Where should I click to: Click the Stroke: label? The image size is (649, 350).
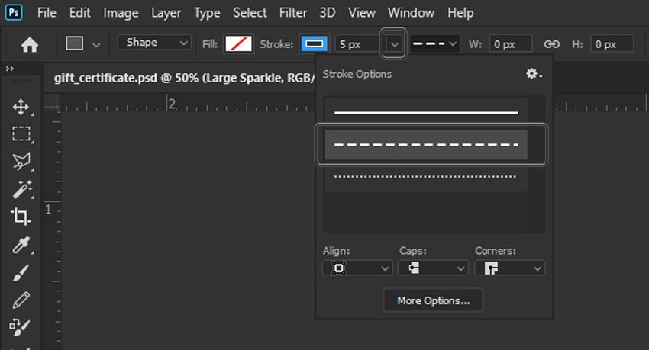point(276,44)
